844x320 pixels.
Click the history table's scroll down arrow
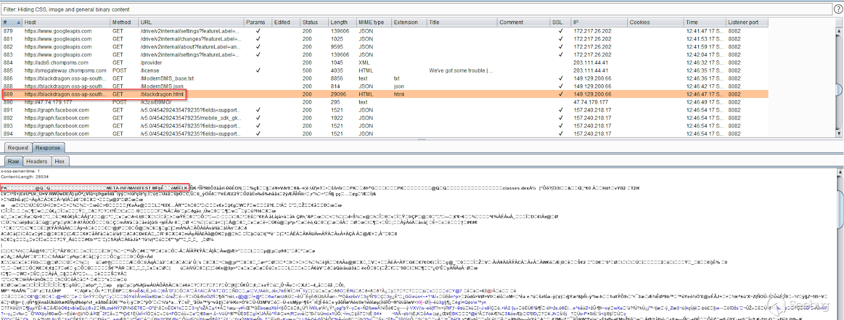click(839, 134)
